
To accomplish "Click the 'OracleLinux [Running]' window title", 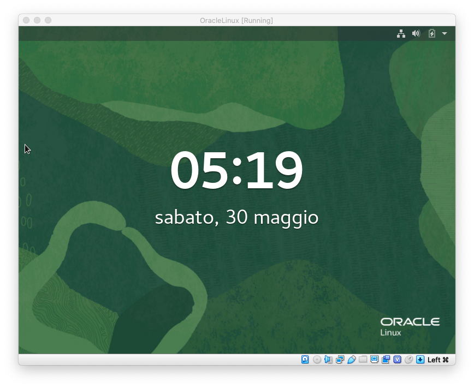I will click(x=236, y=21).
